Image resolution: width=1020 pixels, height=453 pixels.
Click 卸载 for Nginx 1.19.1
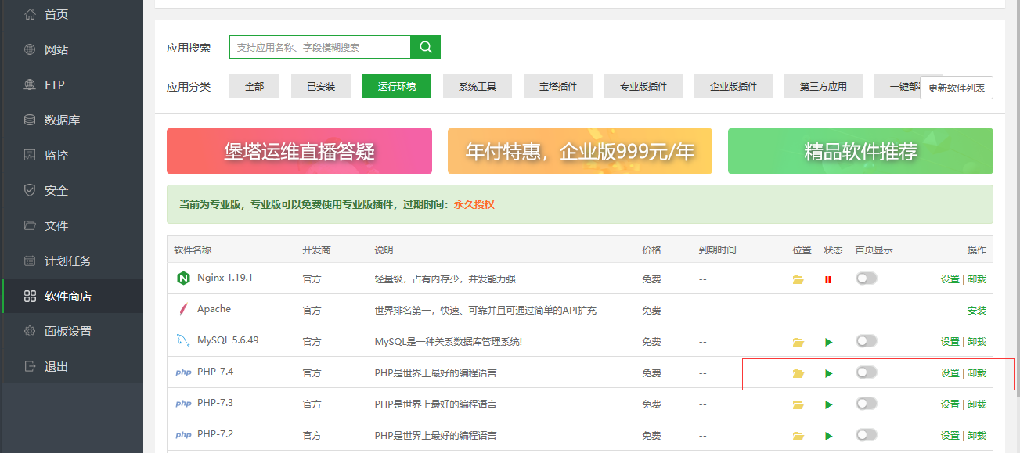pyautogui.click(x=977, y=279)
